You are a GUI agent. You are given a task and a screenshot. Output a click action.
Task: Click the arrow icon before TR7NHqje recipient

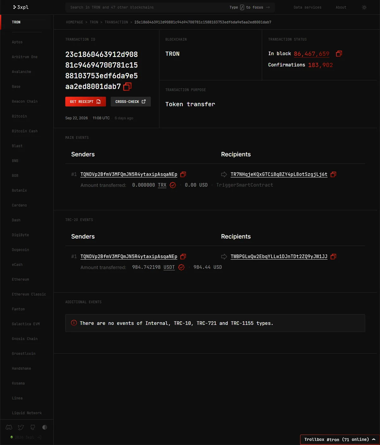pos(224,174)
